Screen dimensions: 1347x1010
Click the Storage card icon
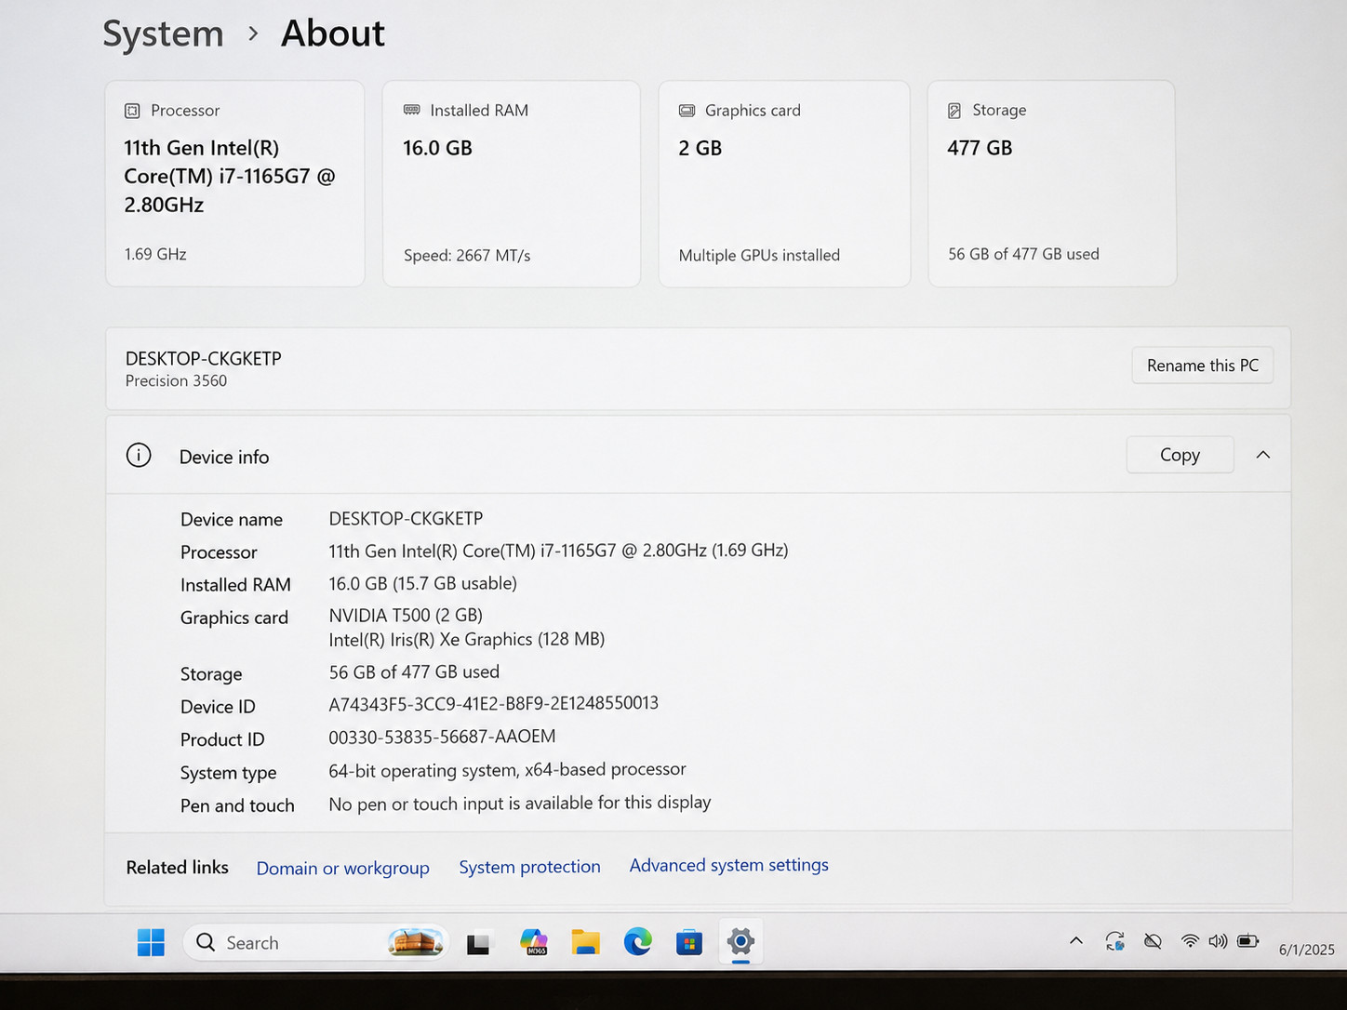tap(954, 111)
